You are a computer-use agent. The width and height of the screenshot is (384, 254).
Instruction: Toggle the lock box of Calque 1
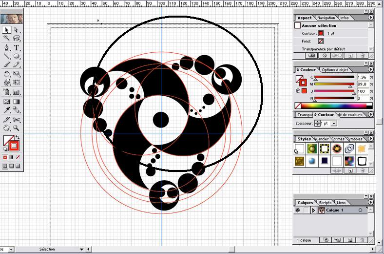[x=306, y=210]
